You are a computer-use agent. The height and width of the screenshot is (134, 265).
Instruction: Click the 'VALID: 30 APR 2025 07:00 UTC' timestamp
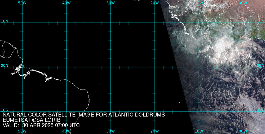coord(41,125)
